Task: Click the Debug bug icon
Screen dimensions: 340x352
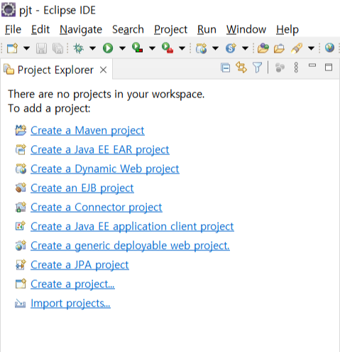Action: point(79,48)
